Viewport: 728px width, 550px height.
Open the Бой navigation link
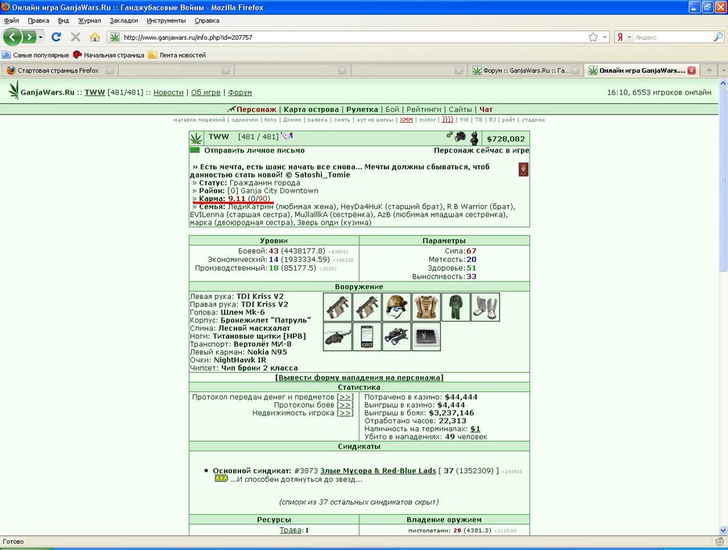click(392, 110)
